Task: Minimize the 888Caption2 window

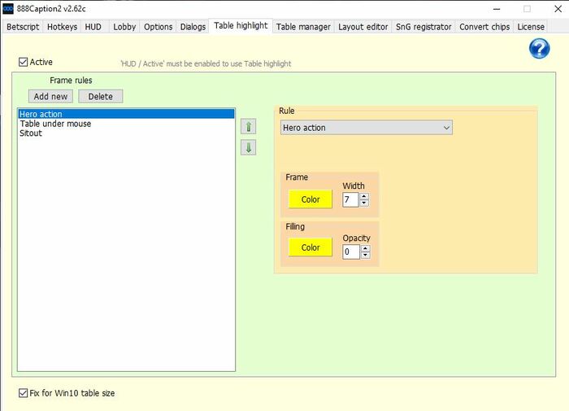Action: (497, 9)
